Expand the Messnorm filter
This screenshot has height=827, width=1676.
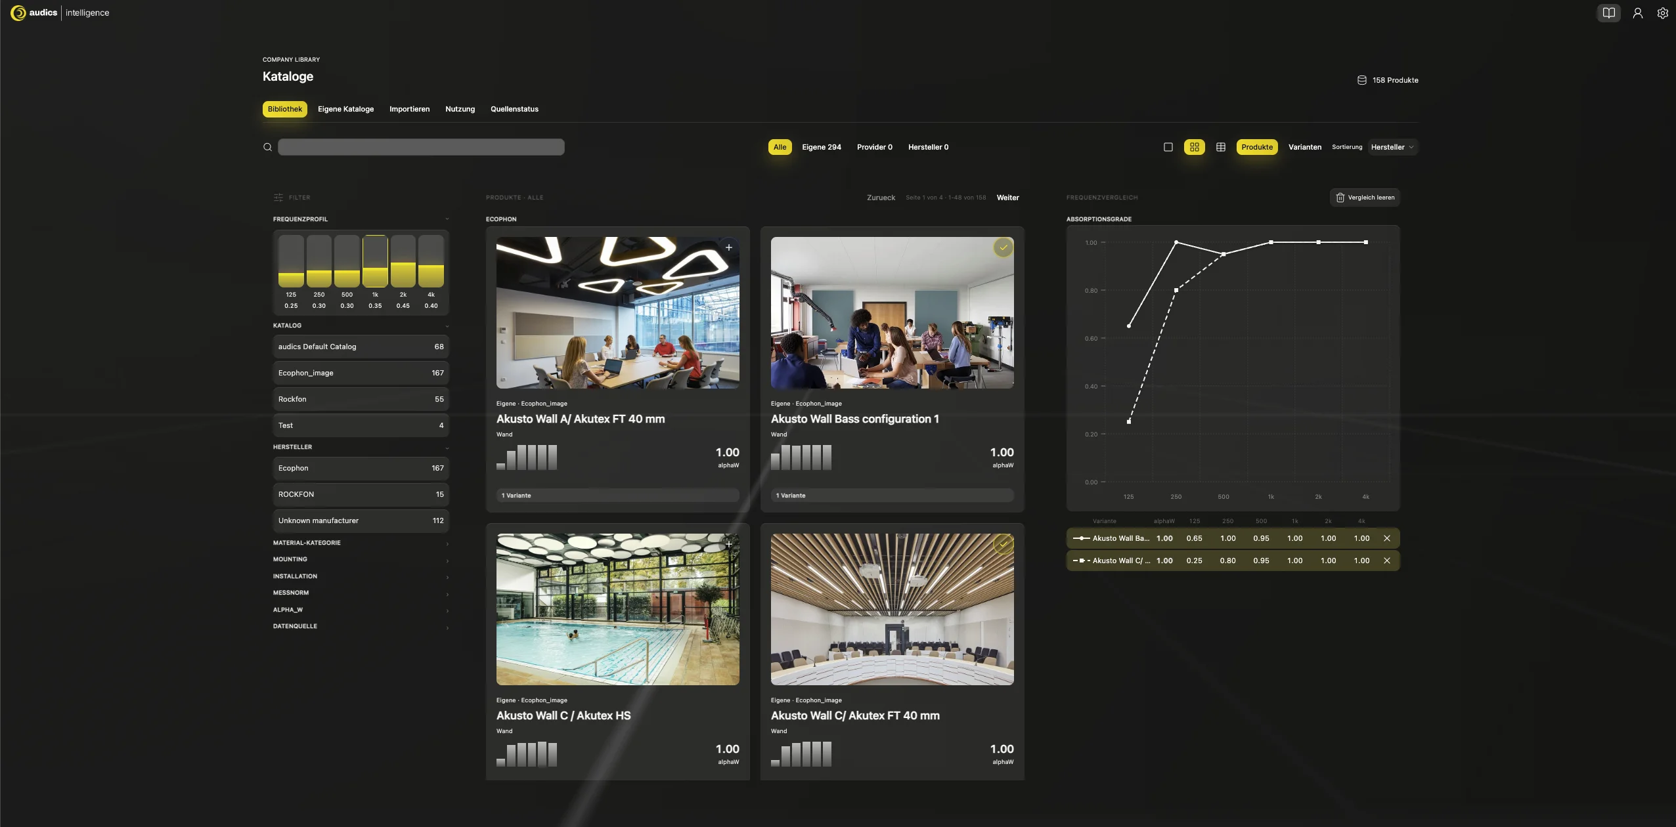[x=361, y=593]
